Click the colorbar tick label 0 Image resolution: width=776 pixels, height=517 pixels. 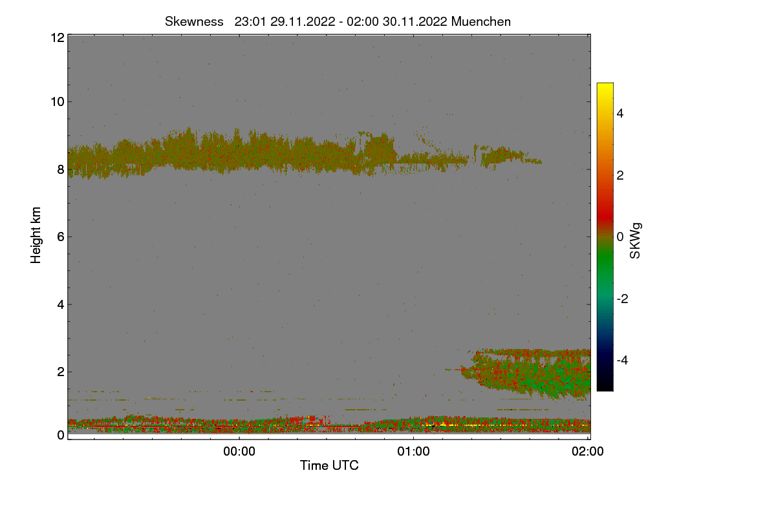click(x=620, y=237)
